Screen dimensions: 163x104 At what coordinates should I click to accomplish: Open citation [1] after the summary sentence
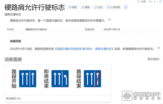coord(109,20)
